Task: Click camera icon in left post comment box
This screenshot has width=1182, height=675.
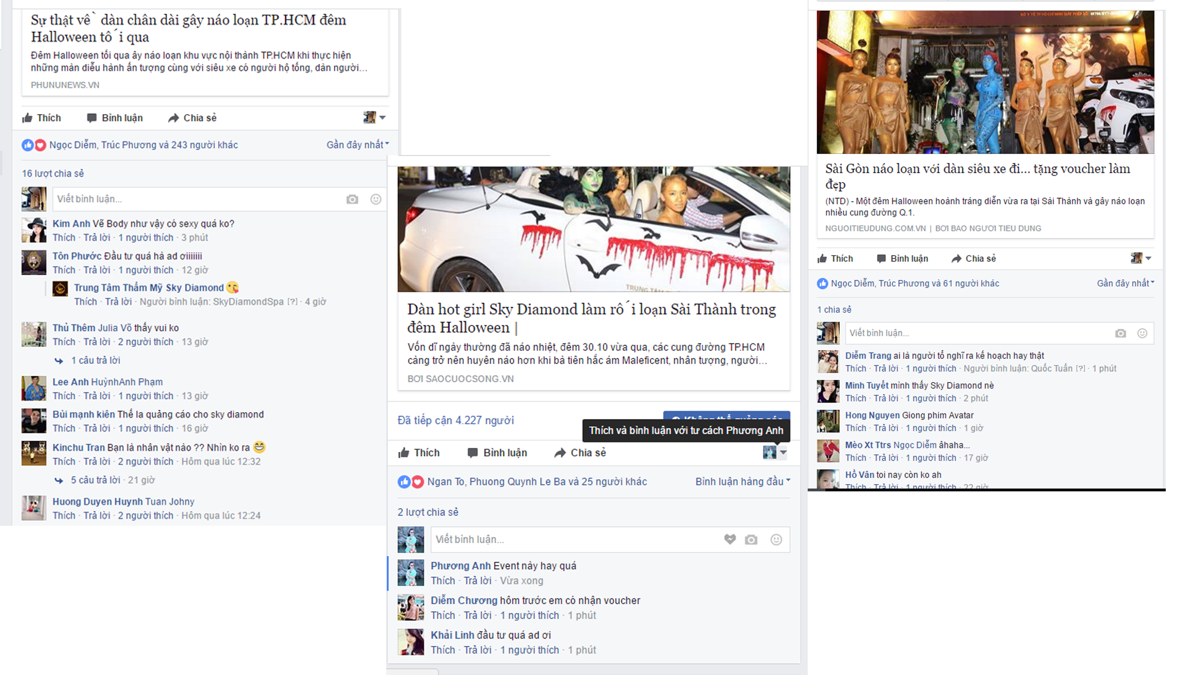Action: (352, 199)
